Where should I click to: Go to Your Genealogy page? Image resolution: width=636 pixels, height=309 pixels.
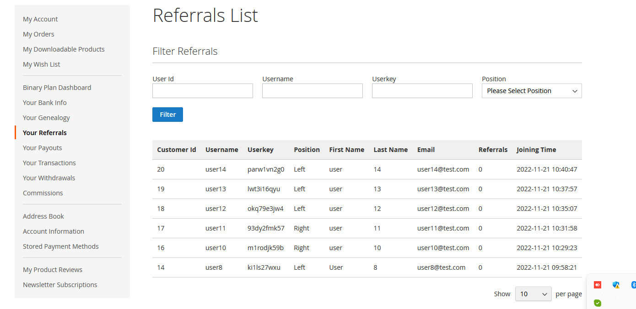click(x=46, y=118)
